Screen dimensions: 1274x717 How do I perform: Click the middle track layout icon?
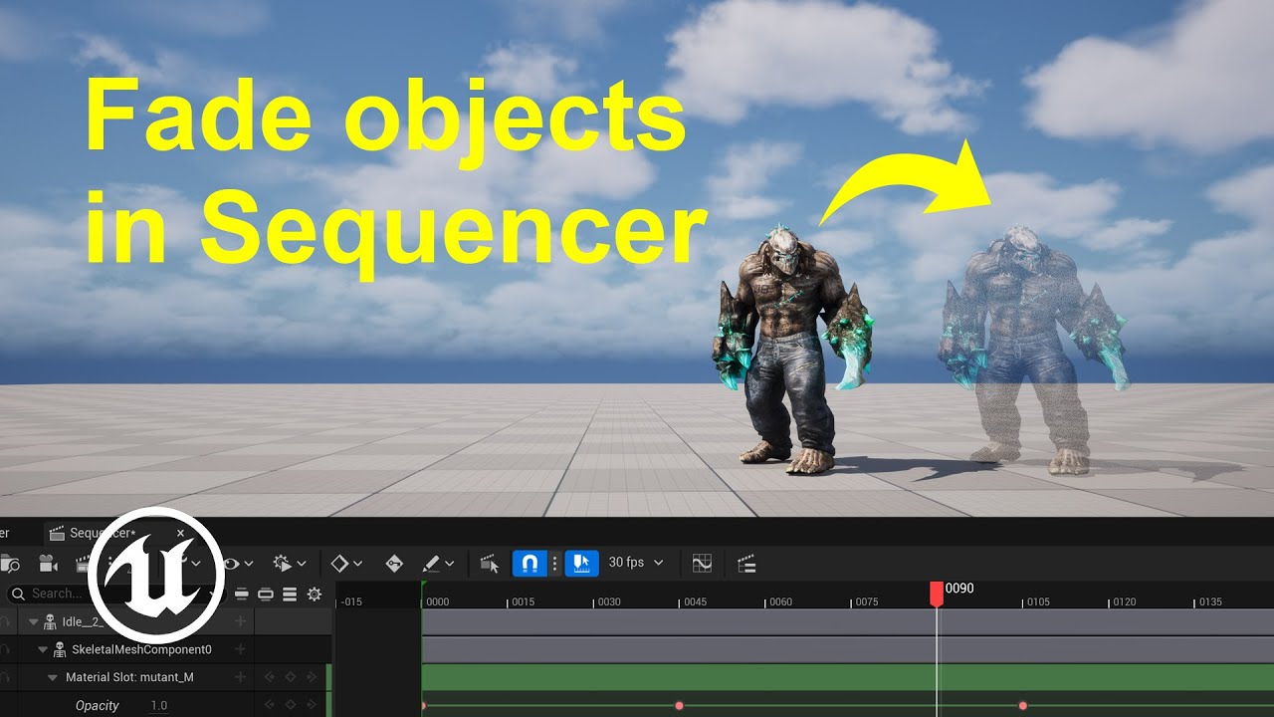coord(266,595)
